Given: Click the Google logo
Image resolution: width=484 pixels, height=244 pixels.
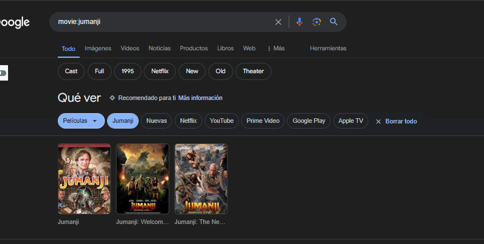Looking at the screenshot, I should click(x=14, y=22).
